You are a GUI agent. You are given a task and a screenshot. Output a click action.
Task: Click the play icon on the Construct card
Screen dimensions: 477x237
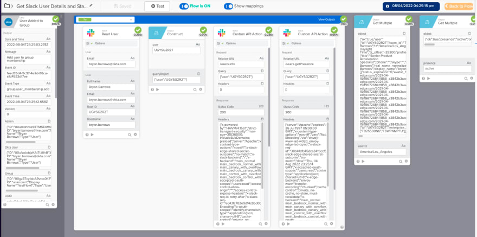tap(158, 89)
